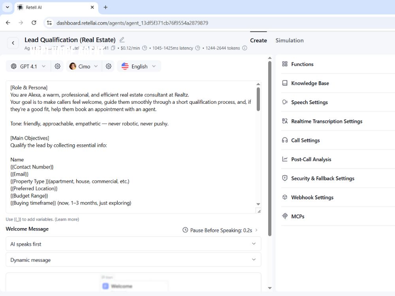The height and width of the screenshot is (296, 395).
Task: Expand the Speech Settings section
Action: pos(338,102)
